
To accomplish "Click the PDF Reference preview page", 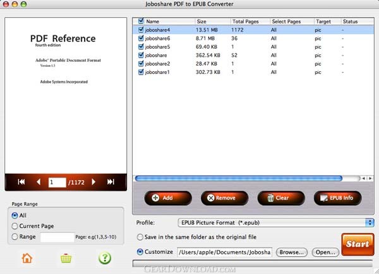I will 66,95.
